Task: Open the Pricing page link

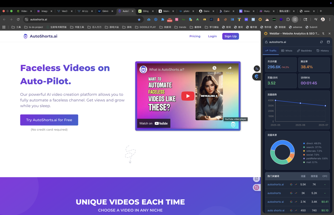Action: (195, 36)
